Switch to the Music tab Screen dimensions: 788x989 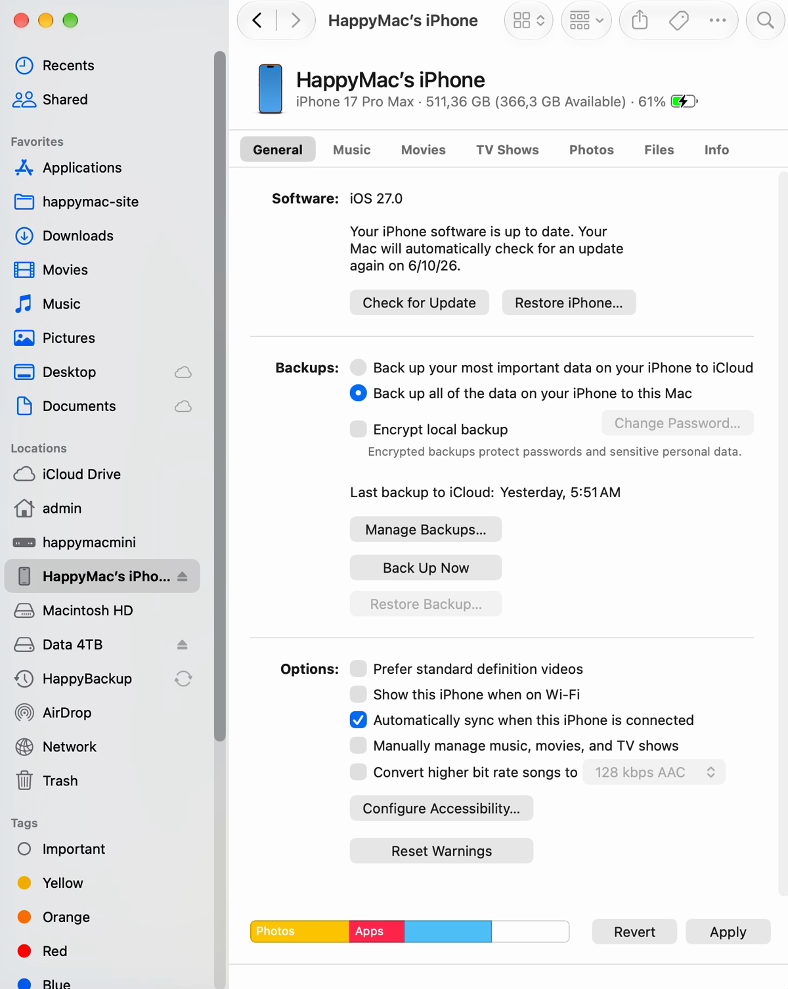(x=352, y=150)
